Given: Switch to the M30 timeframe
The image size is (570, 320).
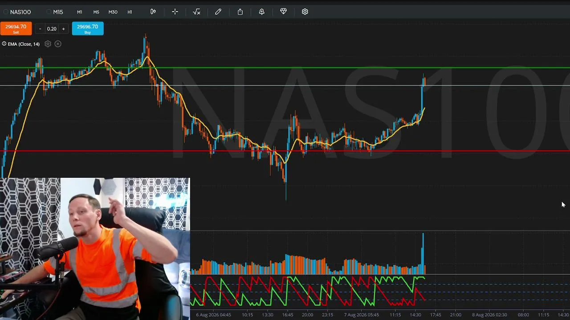Looking at the screenshot, I should click(x=113, y=12).
